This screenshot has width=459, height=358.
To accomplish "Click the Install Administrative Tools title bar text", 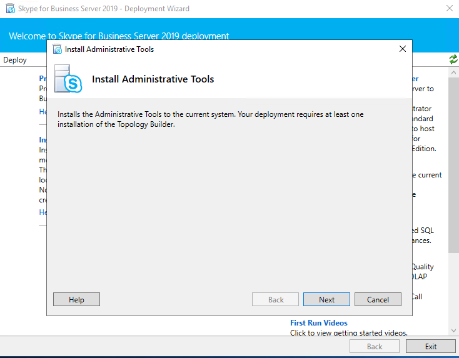I will click(x=109, y=49).
